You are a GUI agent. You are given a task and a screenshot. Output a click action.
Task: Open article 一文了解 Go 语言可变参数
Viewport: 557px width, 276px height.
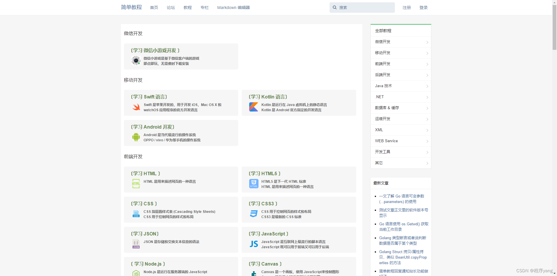(402, 199)
